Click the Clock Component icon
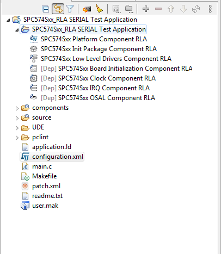 click(x=34, y=78)
